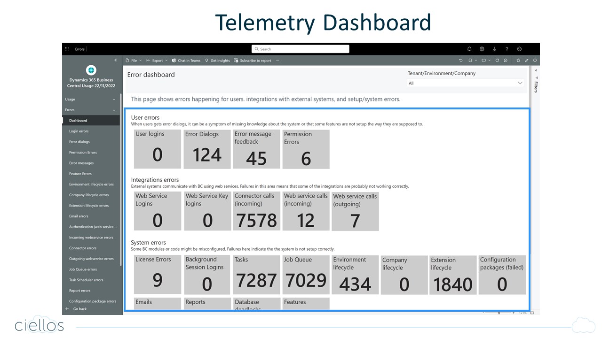This screenshot has height=338, width=602.
Task: Select Login errors page in sidebar
Action: coord(91,131)
